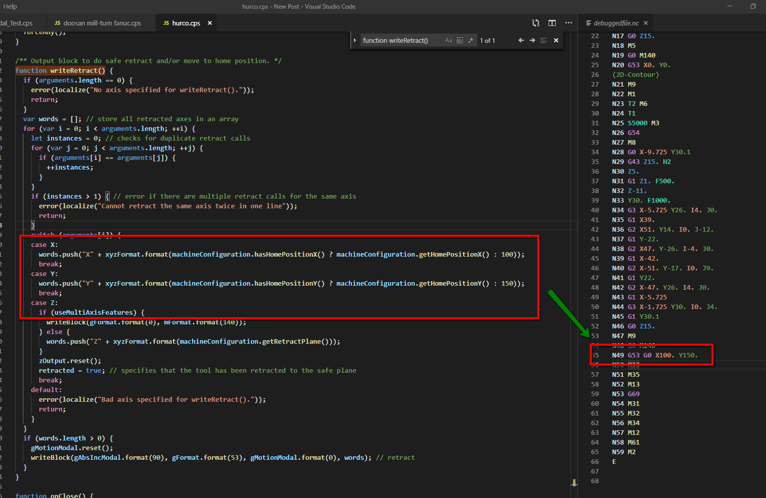The width and height of the screenshot is (766, 498).
Task: Click the 'if (useMultiAxisFeatures) {' line
Action: [92, 313]
